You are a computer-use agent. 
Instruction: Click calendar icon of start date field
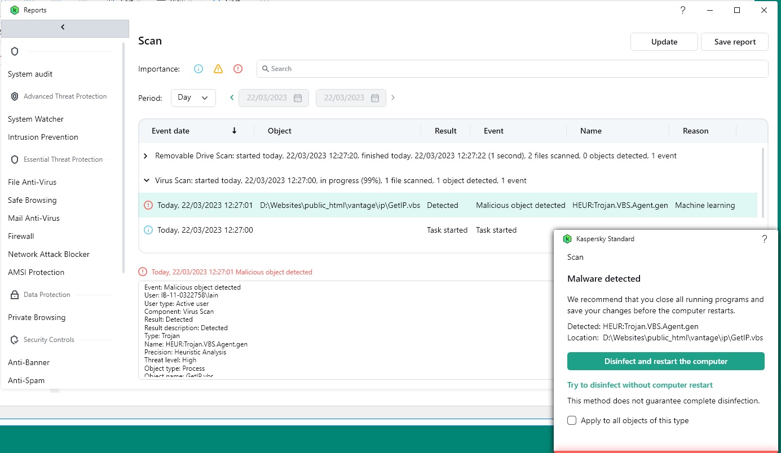(x=298, y=98)
